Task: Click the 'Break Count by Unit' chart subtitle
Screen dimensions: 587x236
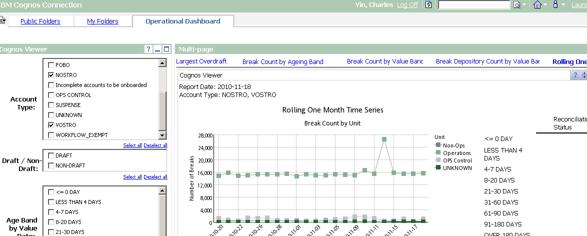Action: tap(332, 123)
